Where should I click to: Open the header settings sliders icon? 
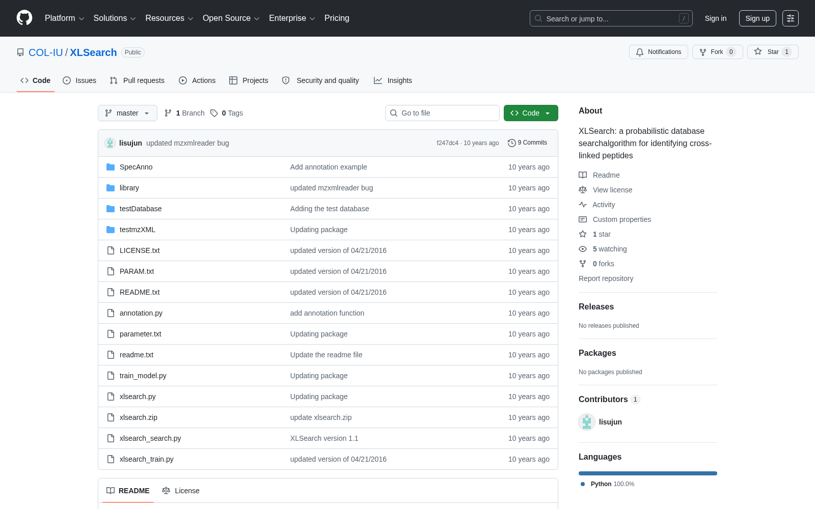click(x=791, y=18)
